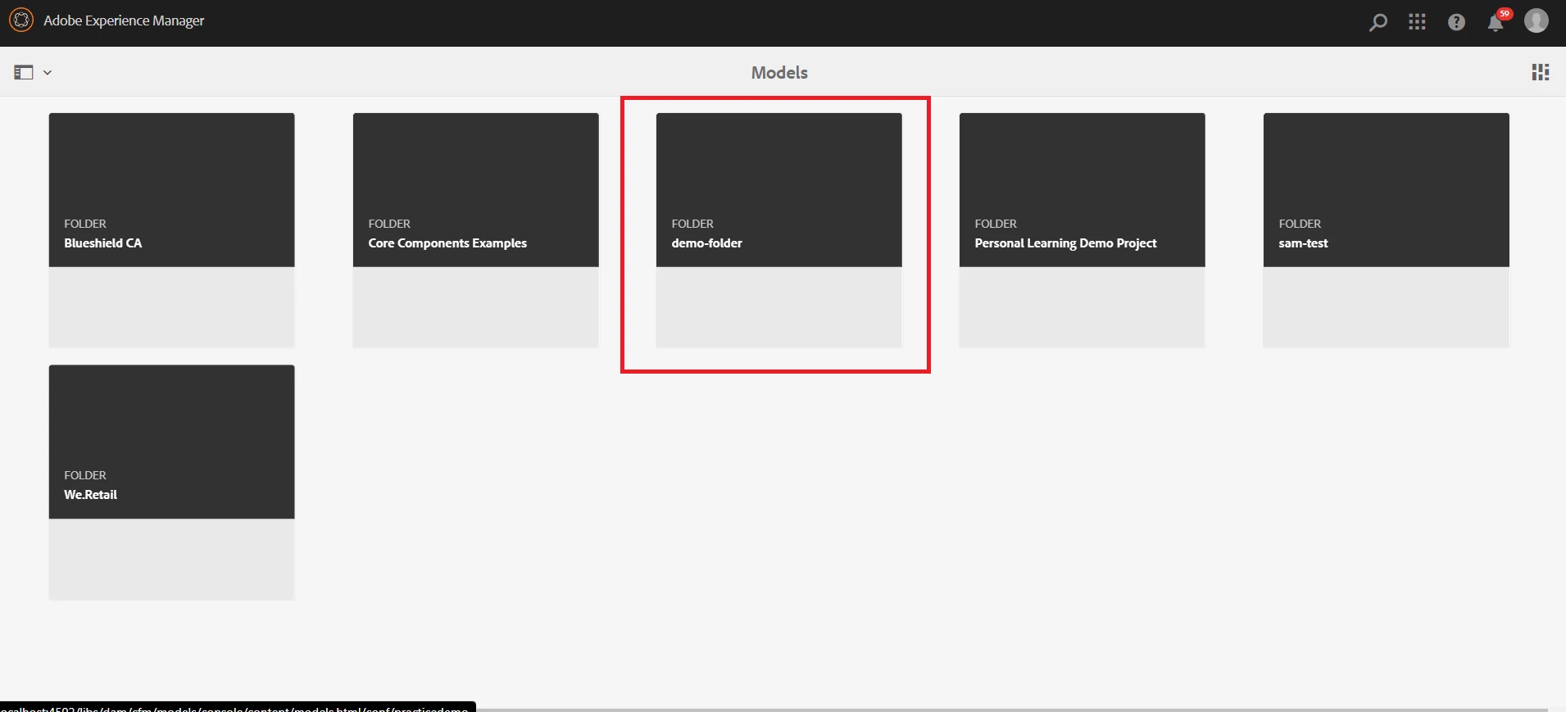The height and width of the screenshot is (712, 1566).
Task: Open the Blueshield CA folder card
Action: [171, 230]
